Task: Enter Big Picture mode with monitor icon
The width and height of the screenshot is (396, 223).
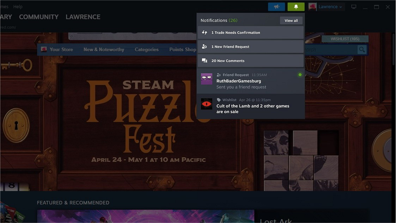Action: (x=354, y=6)
